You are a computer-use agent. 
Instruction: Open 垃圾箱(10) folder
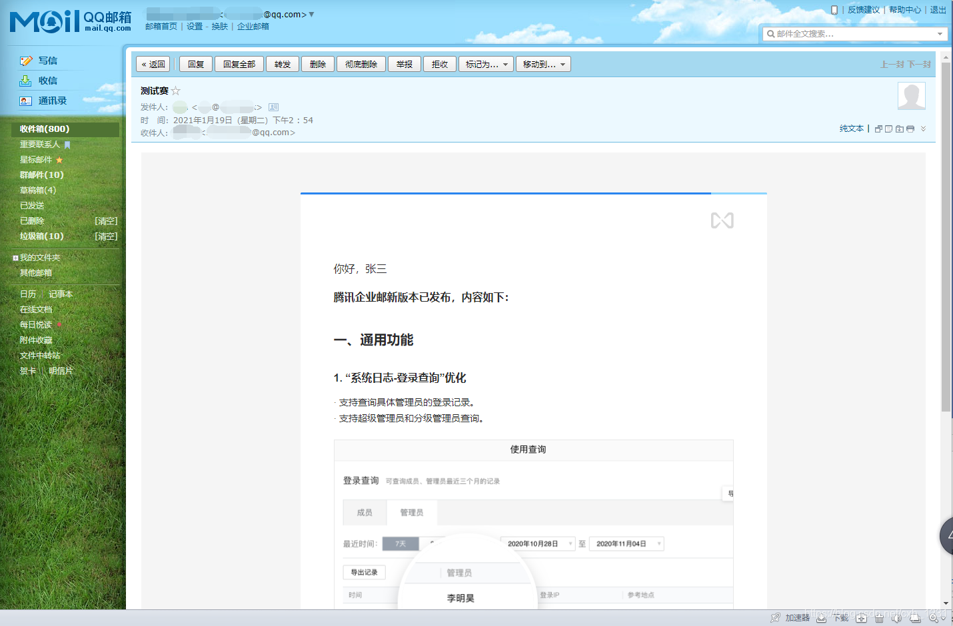point(42,236)
